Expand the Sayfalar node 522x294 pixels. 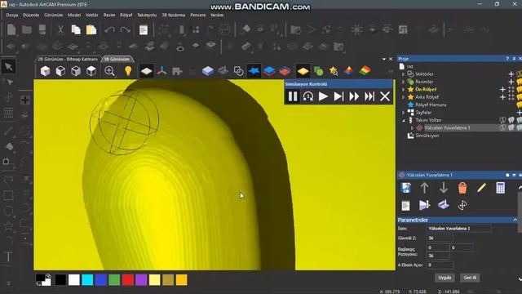403,113
